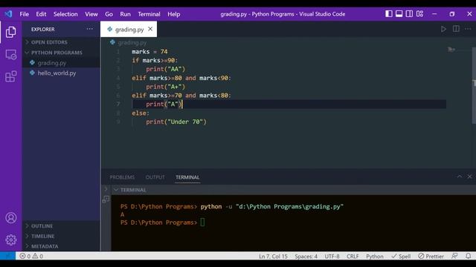476x267 pixels.
Task: Open the Manage gear icon
Action: (11, 240)
